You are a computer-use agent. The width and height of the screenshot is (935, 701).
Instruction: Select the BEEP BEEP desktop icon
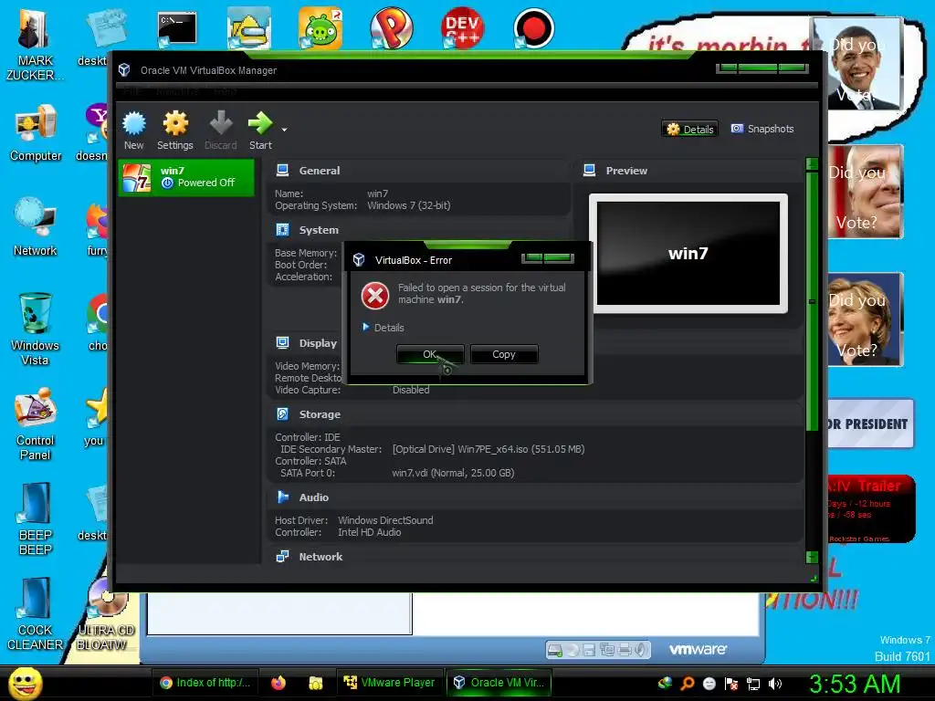click(36, 519)
